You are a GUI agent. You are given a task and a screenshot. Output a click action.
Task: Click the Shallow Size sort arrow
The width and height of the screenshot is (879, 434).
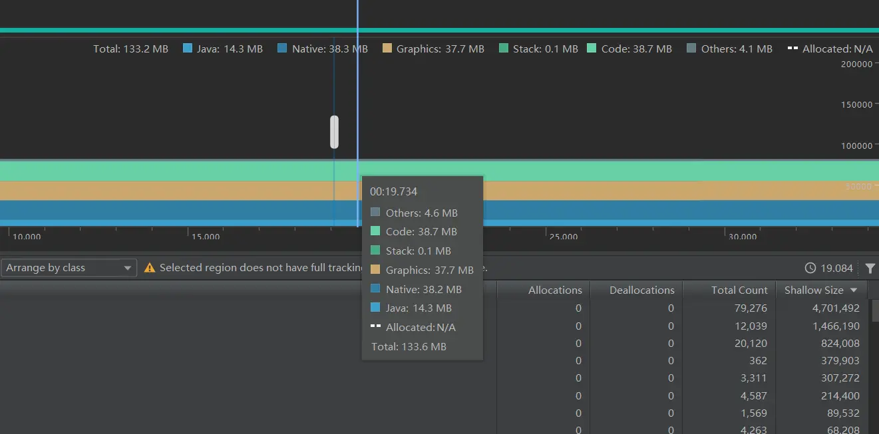pyautogui.click(x=854, y=290)
